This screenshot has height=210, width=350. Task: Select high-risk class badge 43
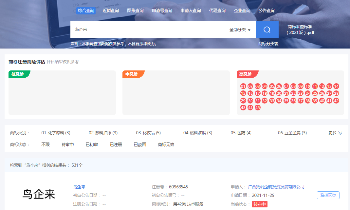point(243,108)
